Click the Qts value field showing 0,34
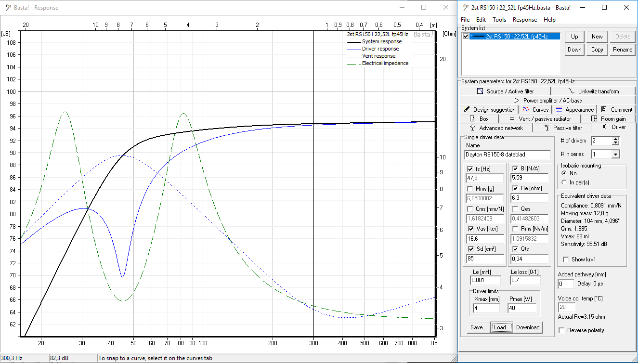Screen dimensions: 638x363 (529, 259)
